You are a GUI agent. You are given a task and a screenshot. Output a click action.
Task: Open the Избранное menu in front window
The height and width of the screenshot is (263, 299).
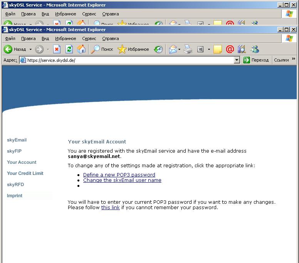coord(66,38)
